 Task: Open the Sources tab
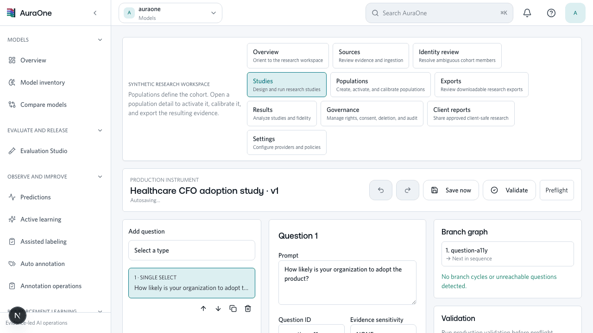[371, 55]
